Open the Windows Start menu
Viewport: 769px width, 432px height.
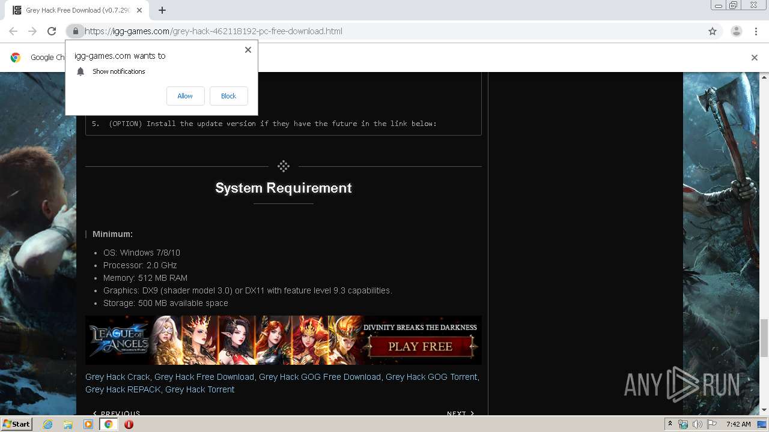coord(16,424)
